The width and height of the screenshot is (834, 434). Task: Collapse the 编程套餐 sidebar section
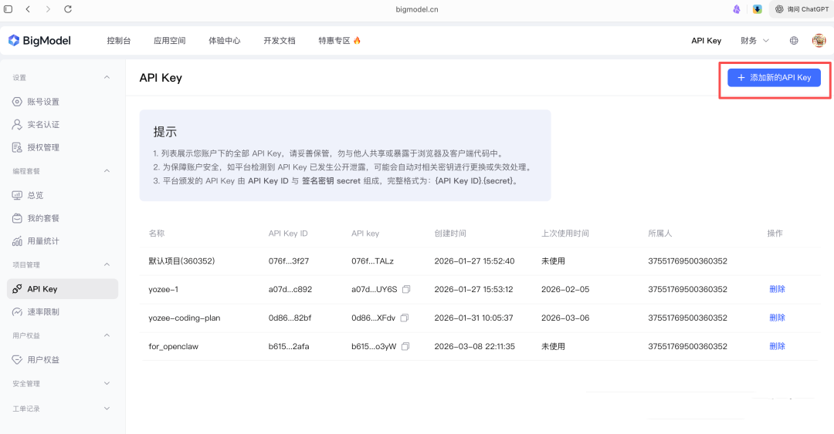click(107, 170)
